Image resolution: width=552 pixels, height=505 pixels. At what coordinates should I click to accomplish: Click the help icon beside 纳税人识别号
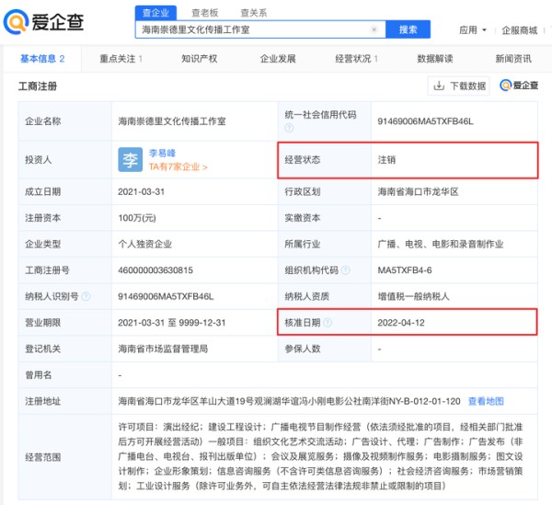click(86, 296)
